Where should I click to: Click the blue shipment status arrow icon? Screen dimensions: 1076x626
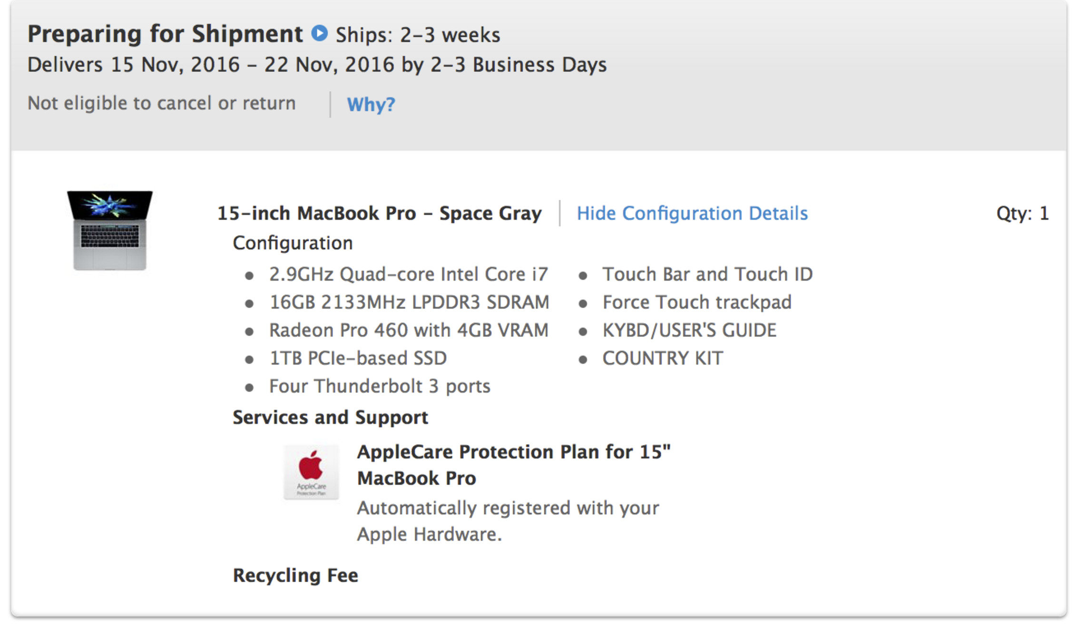pos(319,33)
